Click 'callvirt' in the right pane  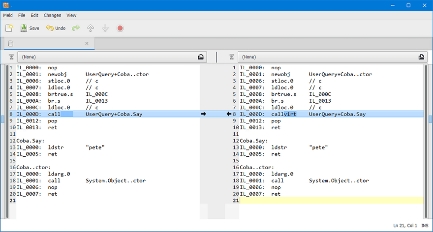283,114
